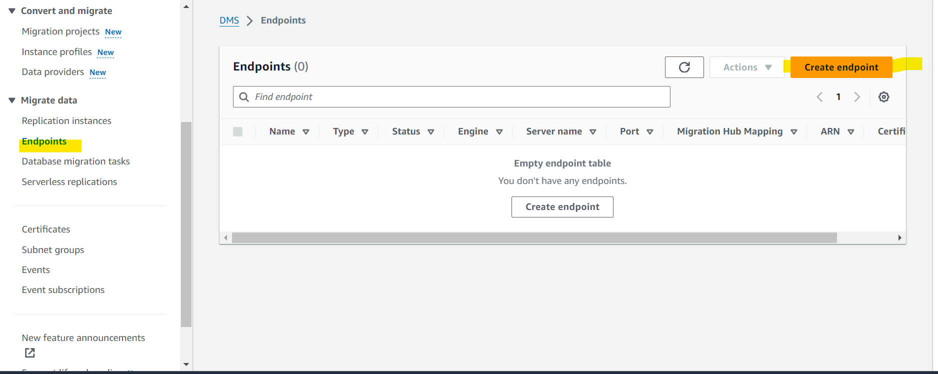Refresh the endpoints list

684,67
